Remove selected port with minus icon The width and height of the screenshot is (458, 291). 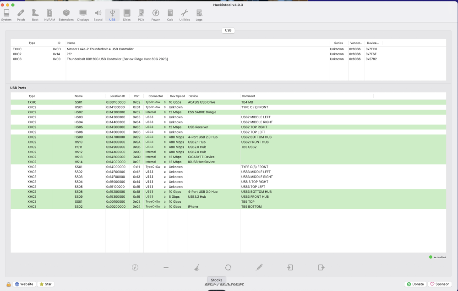pos(166,267)
